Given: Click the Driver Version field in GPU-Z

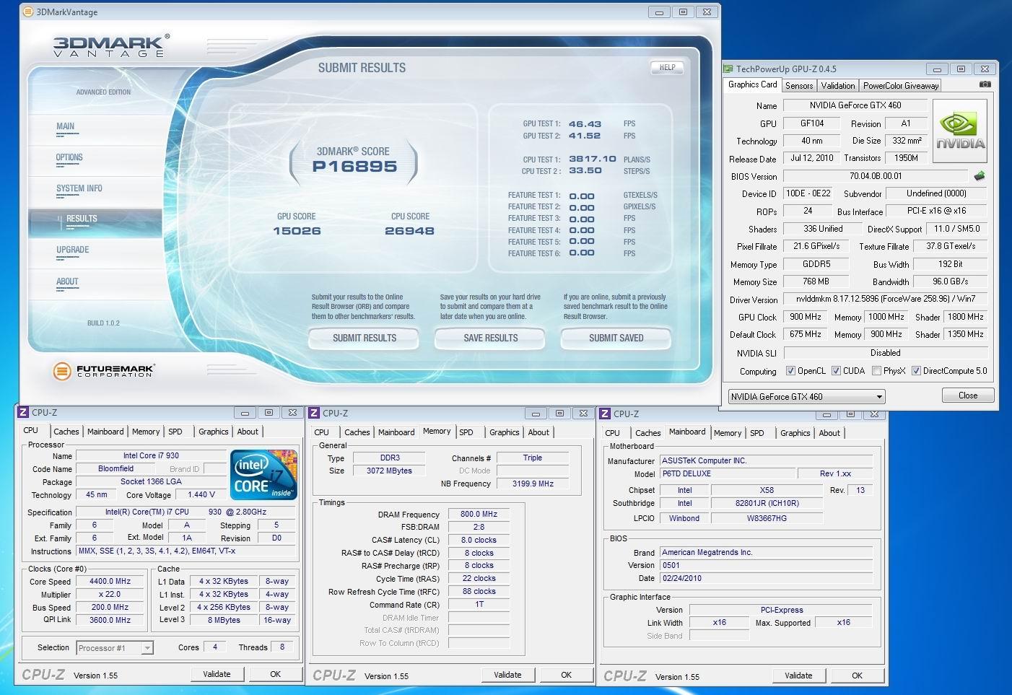Looking at the screenshot, I should click(886, 299).
